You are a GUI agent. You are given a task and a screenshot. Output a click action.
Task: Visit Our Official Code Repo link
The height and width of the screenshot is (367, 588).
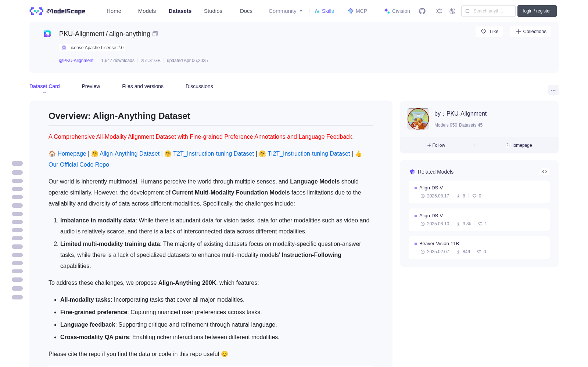79,165
